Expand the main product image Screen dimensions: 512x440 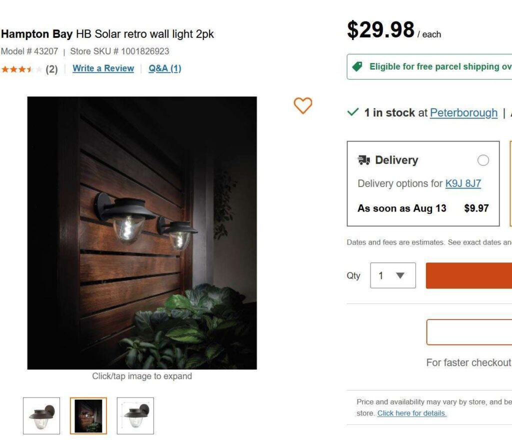pos(142,232)
